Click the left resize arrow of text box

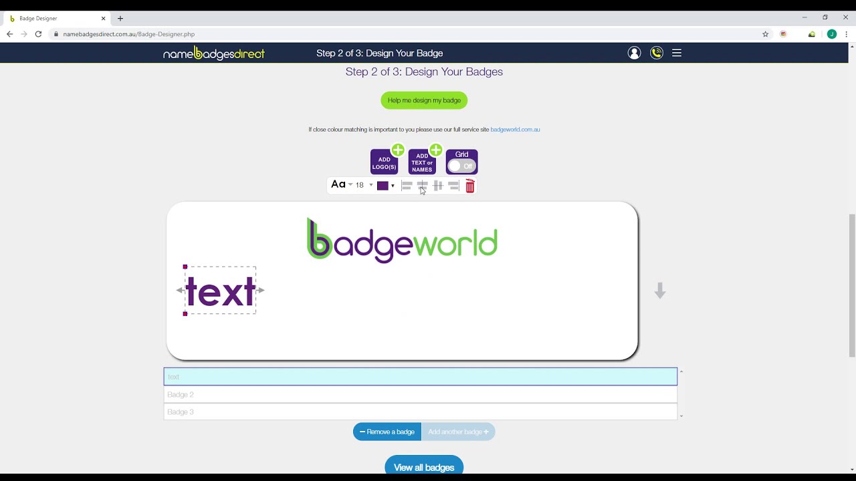[179, 290]
